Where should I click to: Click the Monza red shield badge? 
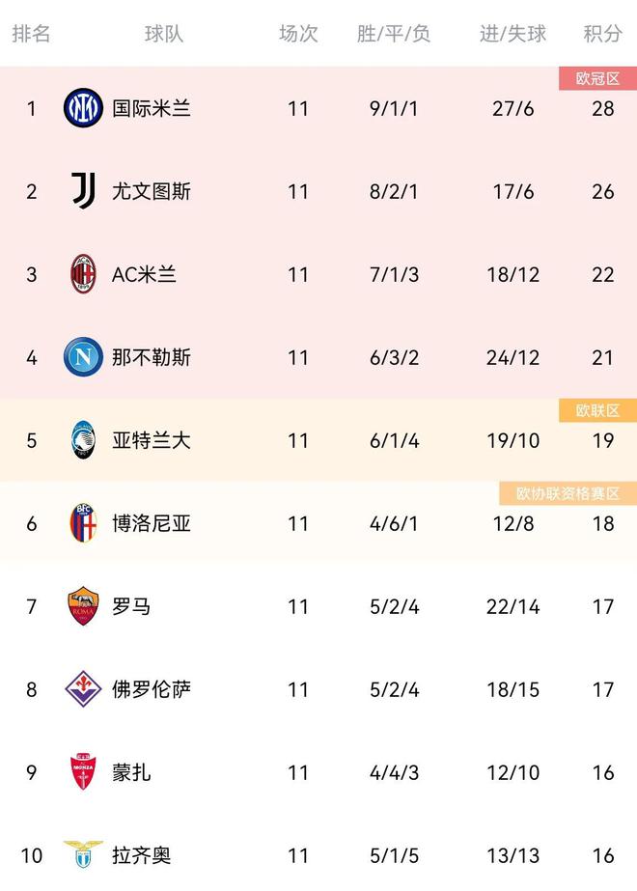click(83, 771)
